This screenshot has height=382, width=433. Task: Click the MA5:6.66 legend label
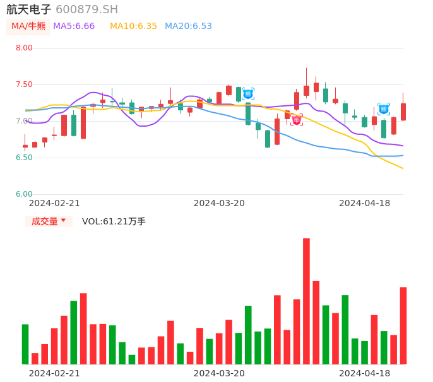coord(74,26)
